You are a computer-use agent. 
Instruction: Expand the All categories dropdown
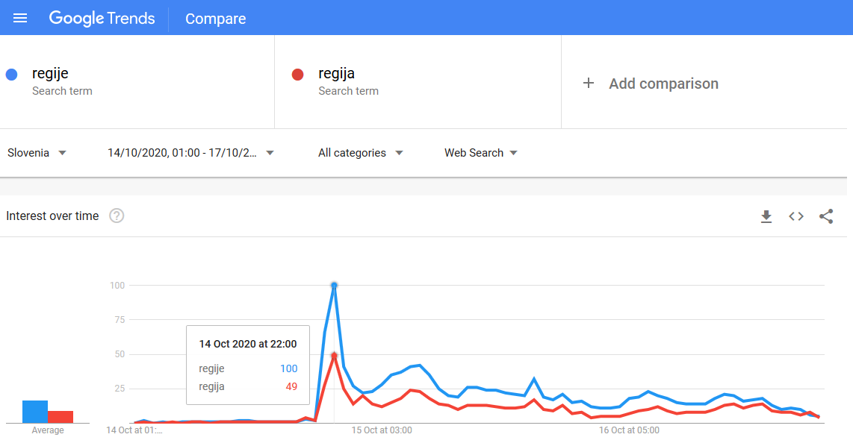(360, 153)
